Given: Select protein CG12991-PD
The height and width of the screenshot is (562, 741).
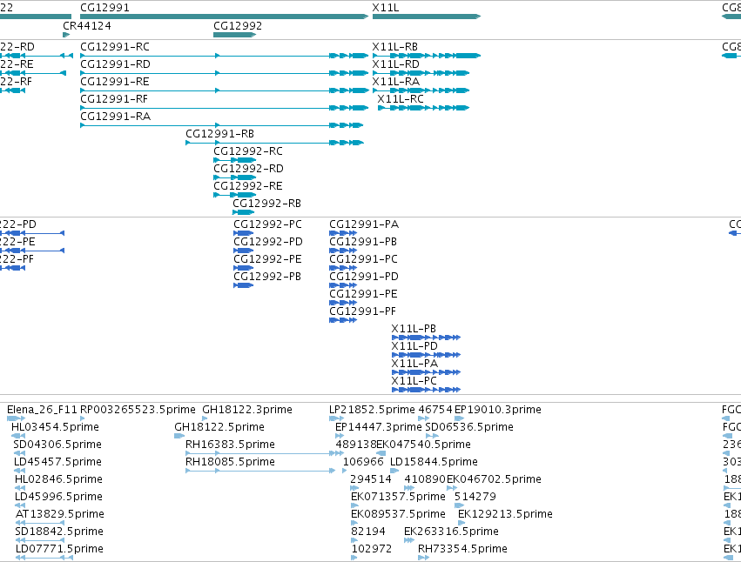Looking at the screenshot, I should [x=343, y=285].
